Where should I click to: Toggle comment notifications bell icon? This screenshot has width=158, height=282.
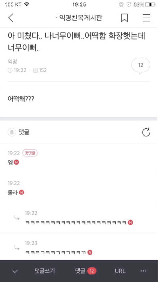[x=12, y=132]
